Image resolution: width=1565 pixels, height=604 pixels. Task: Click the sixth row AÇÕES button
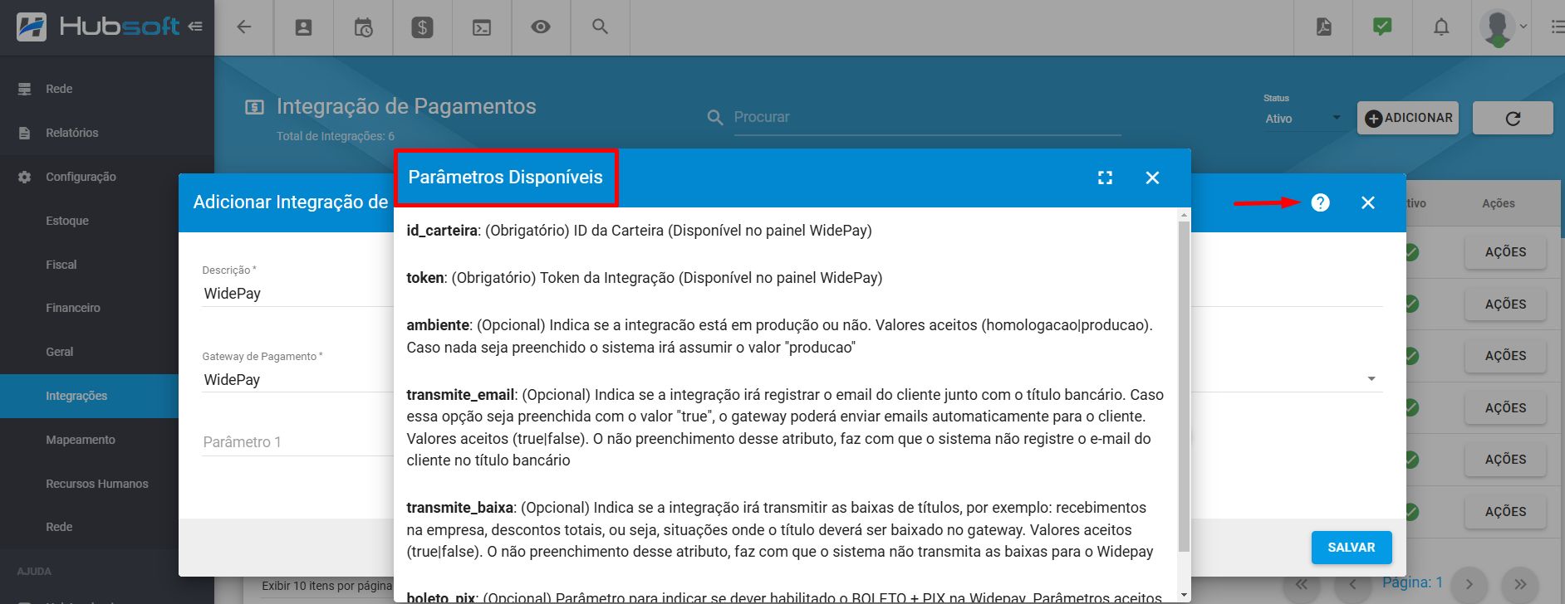(x=1505, y=512)
